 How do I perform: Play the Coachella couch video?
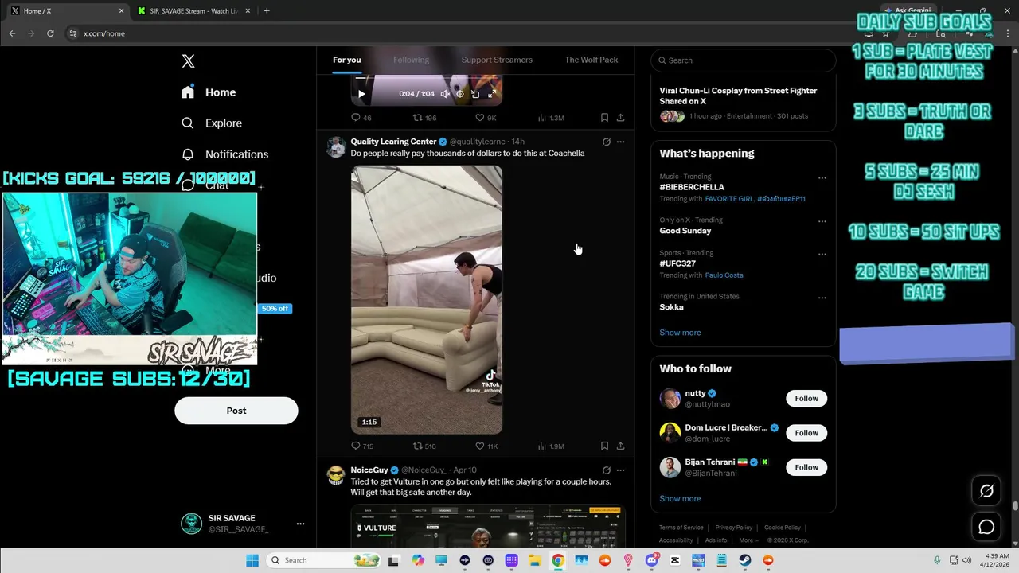point(427,299)
